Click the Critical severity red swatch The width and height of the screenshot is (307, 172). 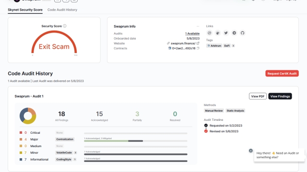coord(21,133)
